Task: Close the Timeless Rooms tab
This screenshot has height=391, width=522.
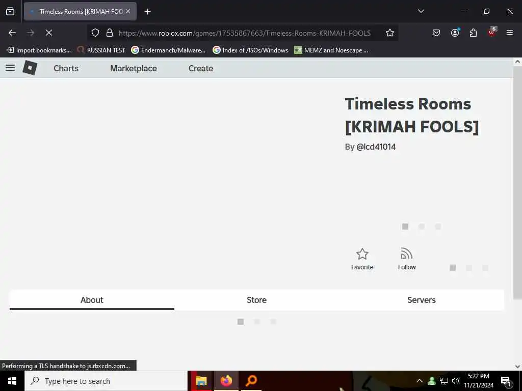Action: (x=128, y=11)
